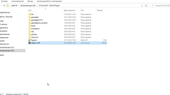The image size is (170, 95).
Task: Switch to the Вигляд ribbon tab
Action: (30, 1)
